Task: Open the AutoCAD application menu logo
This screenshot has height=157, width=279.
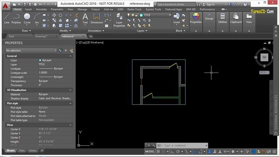Action: pyautogui.click(x=6, y=6)
